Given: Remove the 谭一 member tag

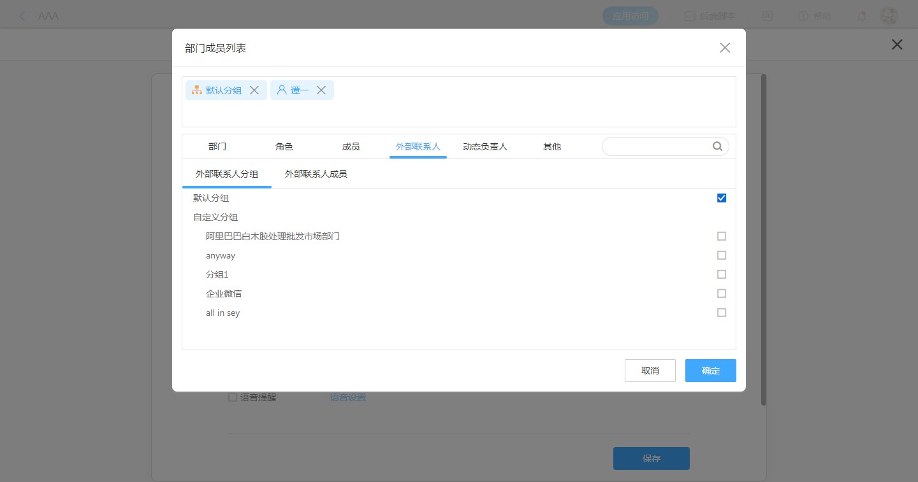Looking at the screenshot, I should pos(321,90).
